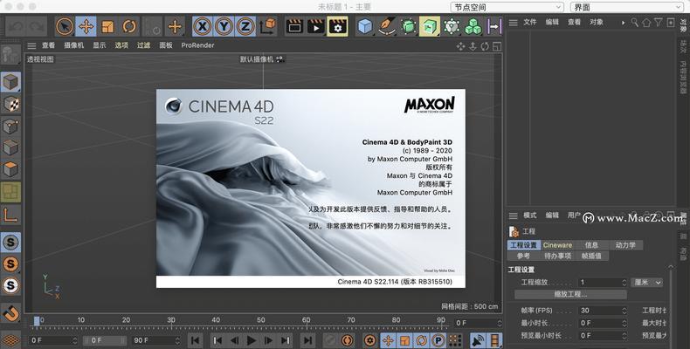
Task: Activate the Scale tool in top toolbar
Action: tap(107, 26)
